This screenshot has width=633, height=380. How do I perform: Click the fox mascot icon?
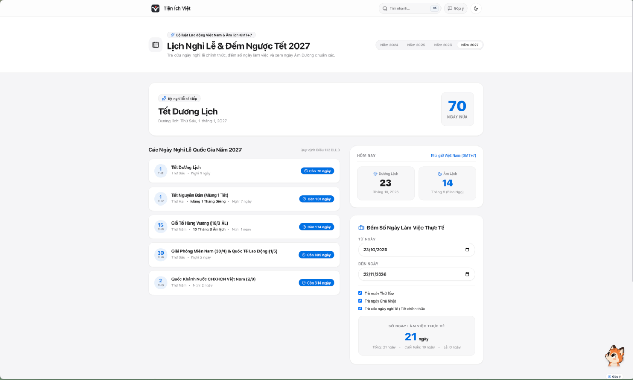615,356
